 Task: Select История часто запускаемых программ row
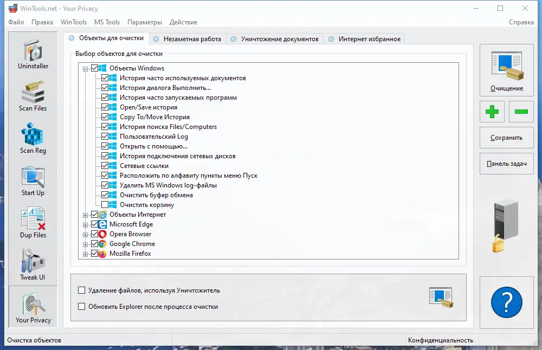[178, 98]
